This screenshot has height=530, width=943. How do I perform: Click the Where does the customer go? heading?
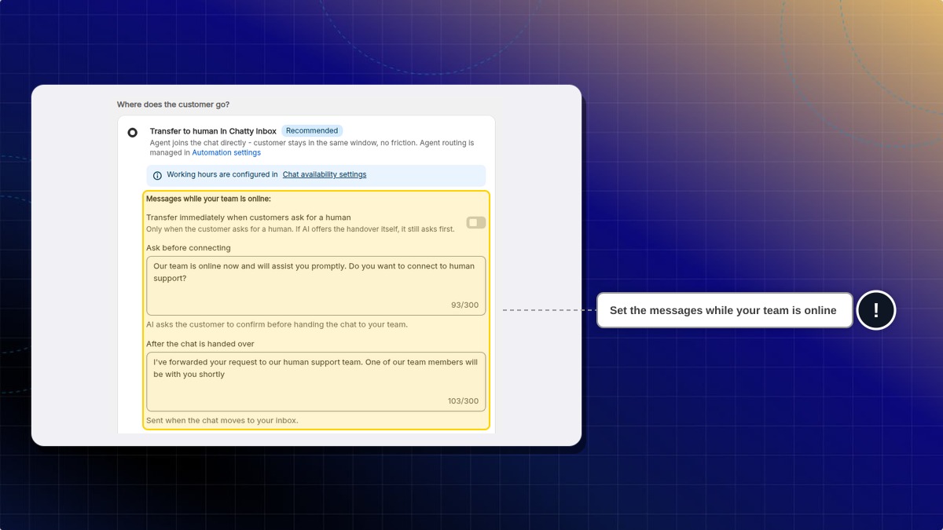tap(174, 104)
